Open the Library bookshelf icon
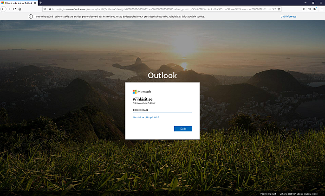Screen dimensions: 325x196 304,9
